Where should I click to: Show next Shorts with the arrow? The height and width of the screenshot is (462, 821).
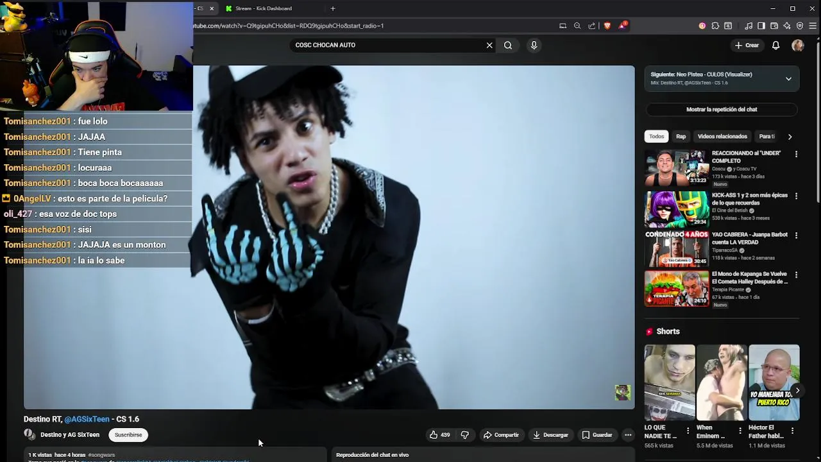(797, 390)
